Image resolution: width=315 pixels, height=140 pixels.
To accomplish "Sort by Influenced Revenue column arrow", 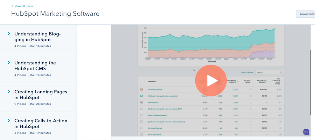I will click(267, 81).
